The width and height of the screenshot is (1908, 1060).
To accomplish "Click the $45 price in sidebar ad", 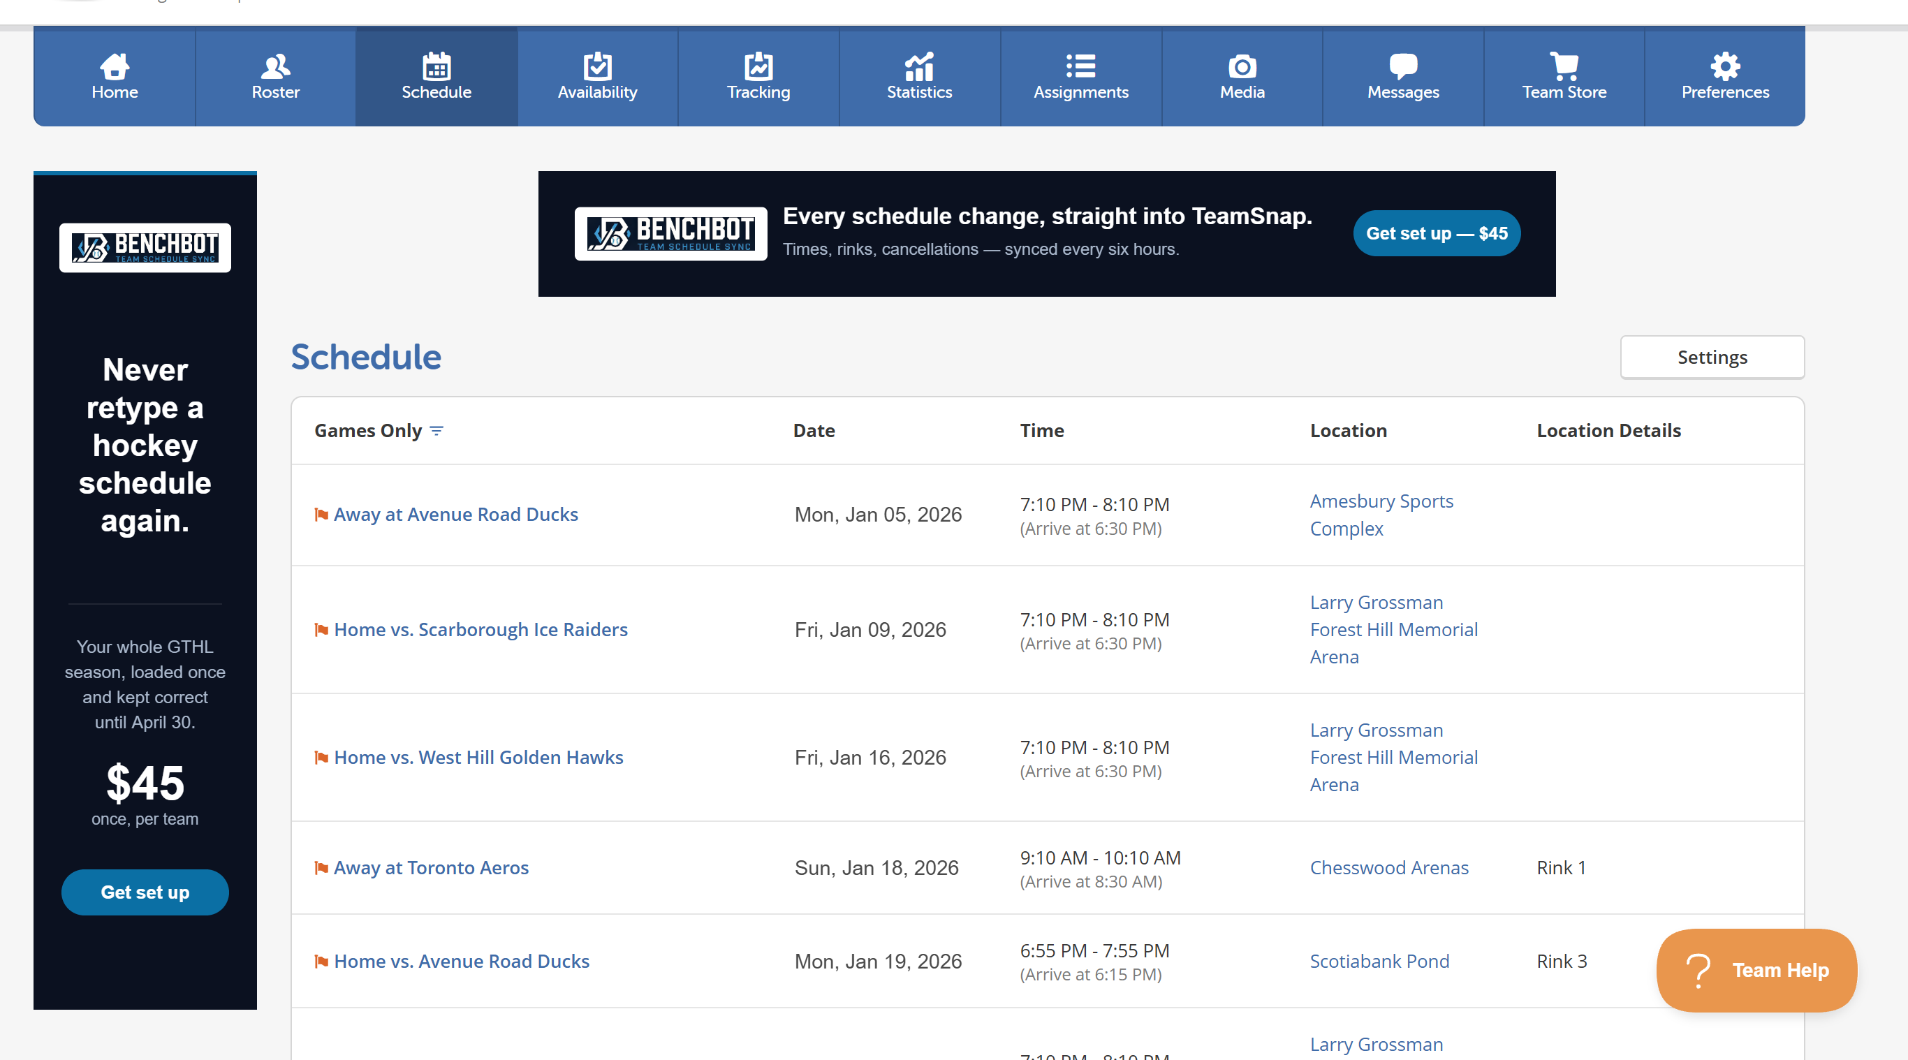I will pos(145,782).
